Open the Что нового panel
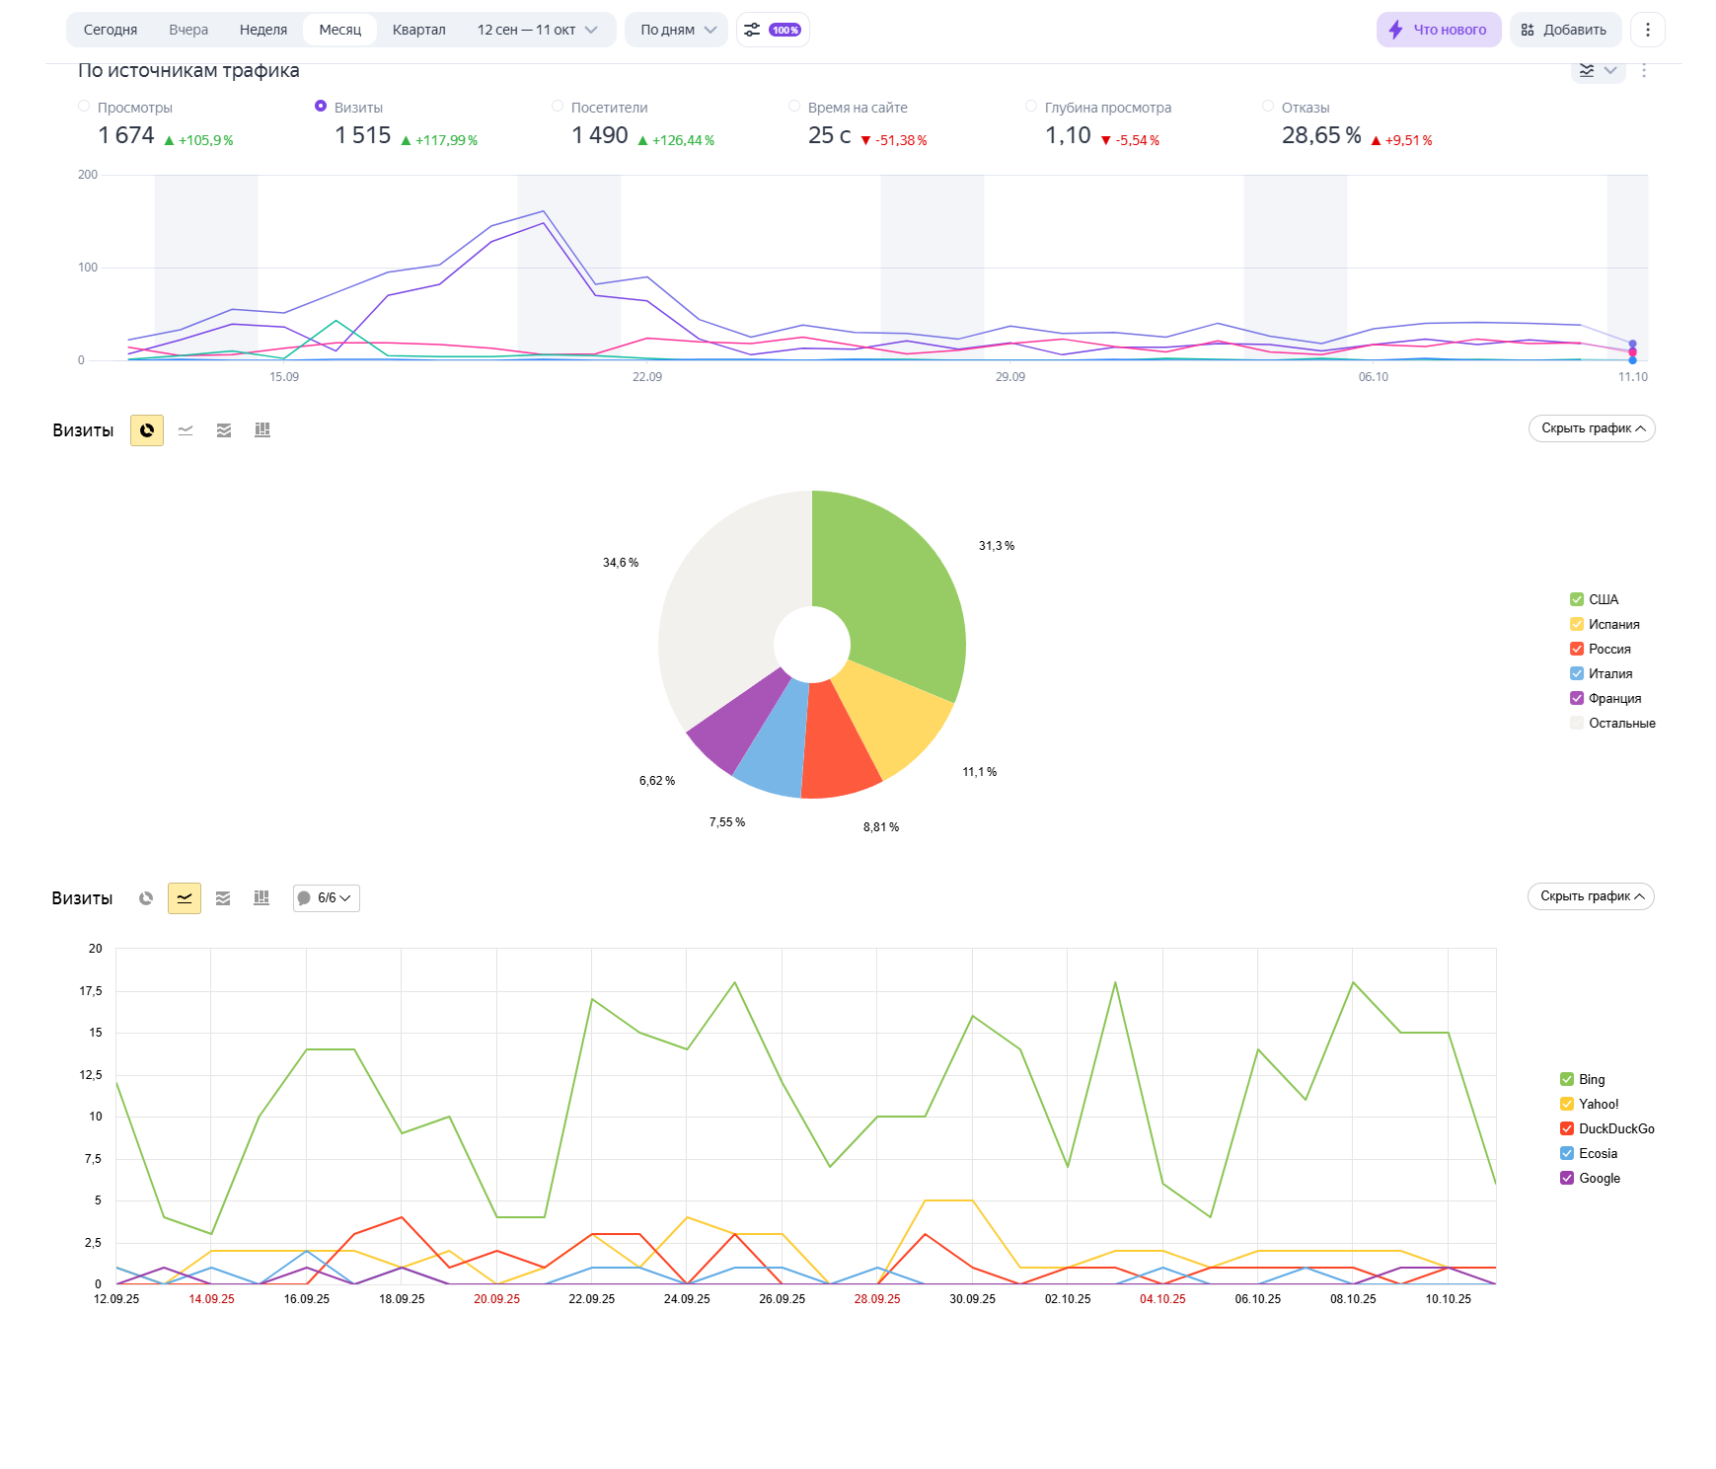Image resolution: width=1716 pixels, height=1469 pixels. pos(1439,30)
